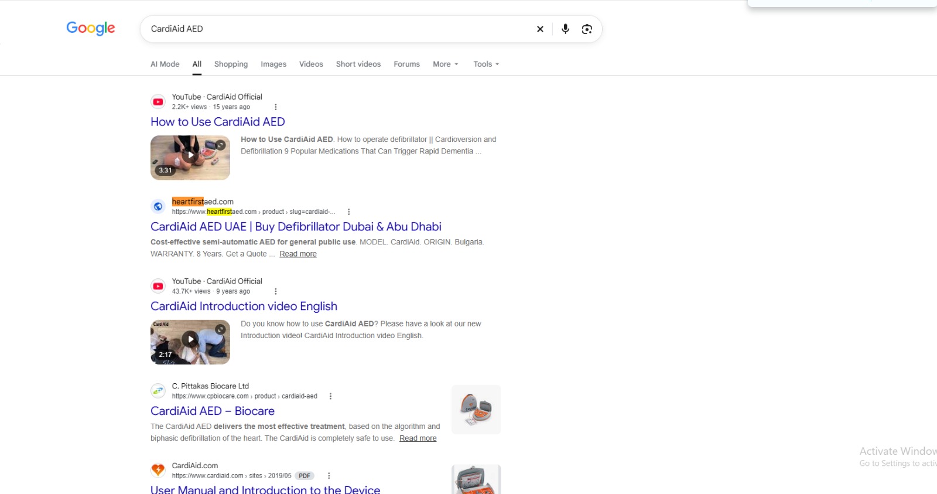This screenshot has height=494, width=937.
Task: Click C. Pittakas Biocare favicon
Action: pos(158,391)
